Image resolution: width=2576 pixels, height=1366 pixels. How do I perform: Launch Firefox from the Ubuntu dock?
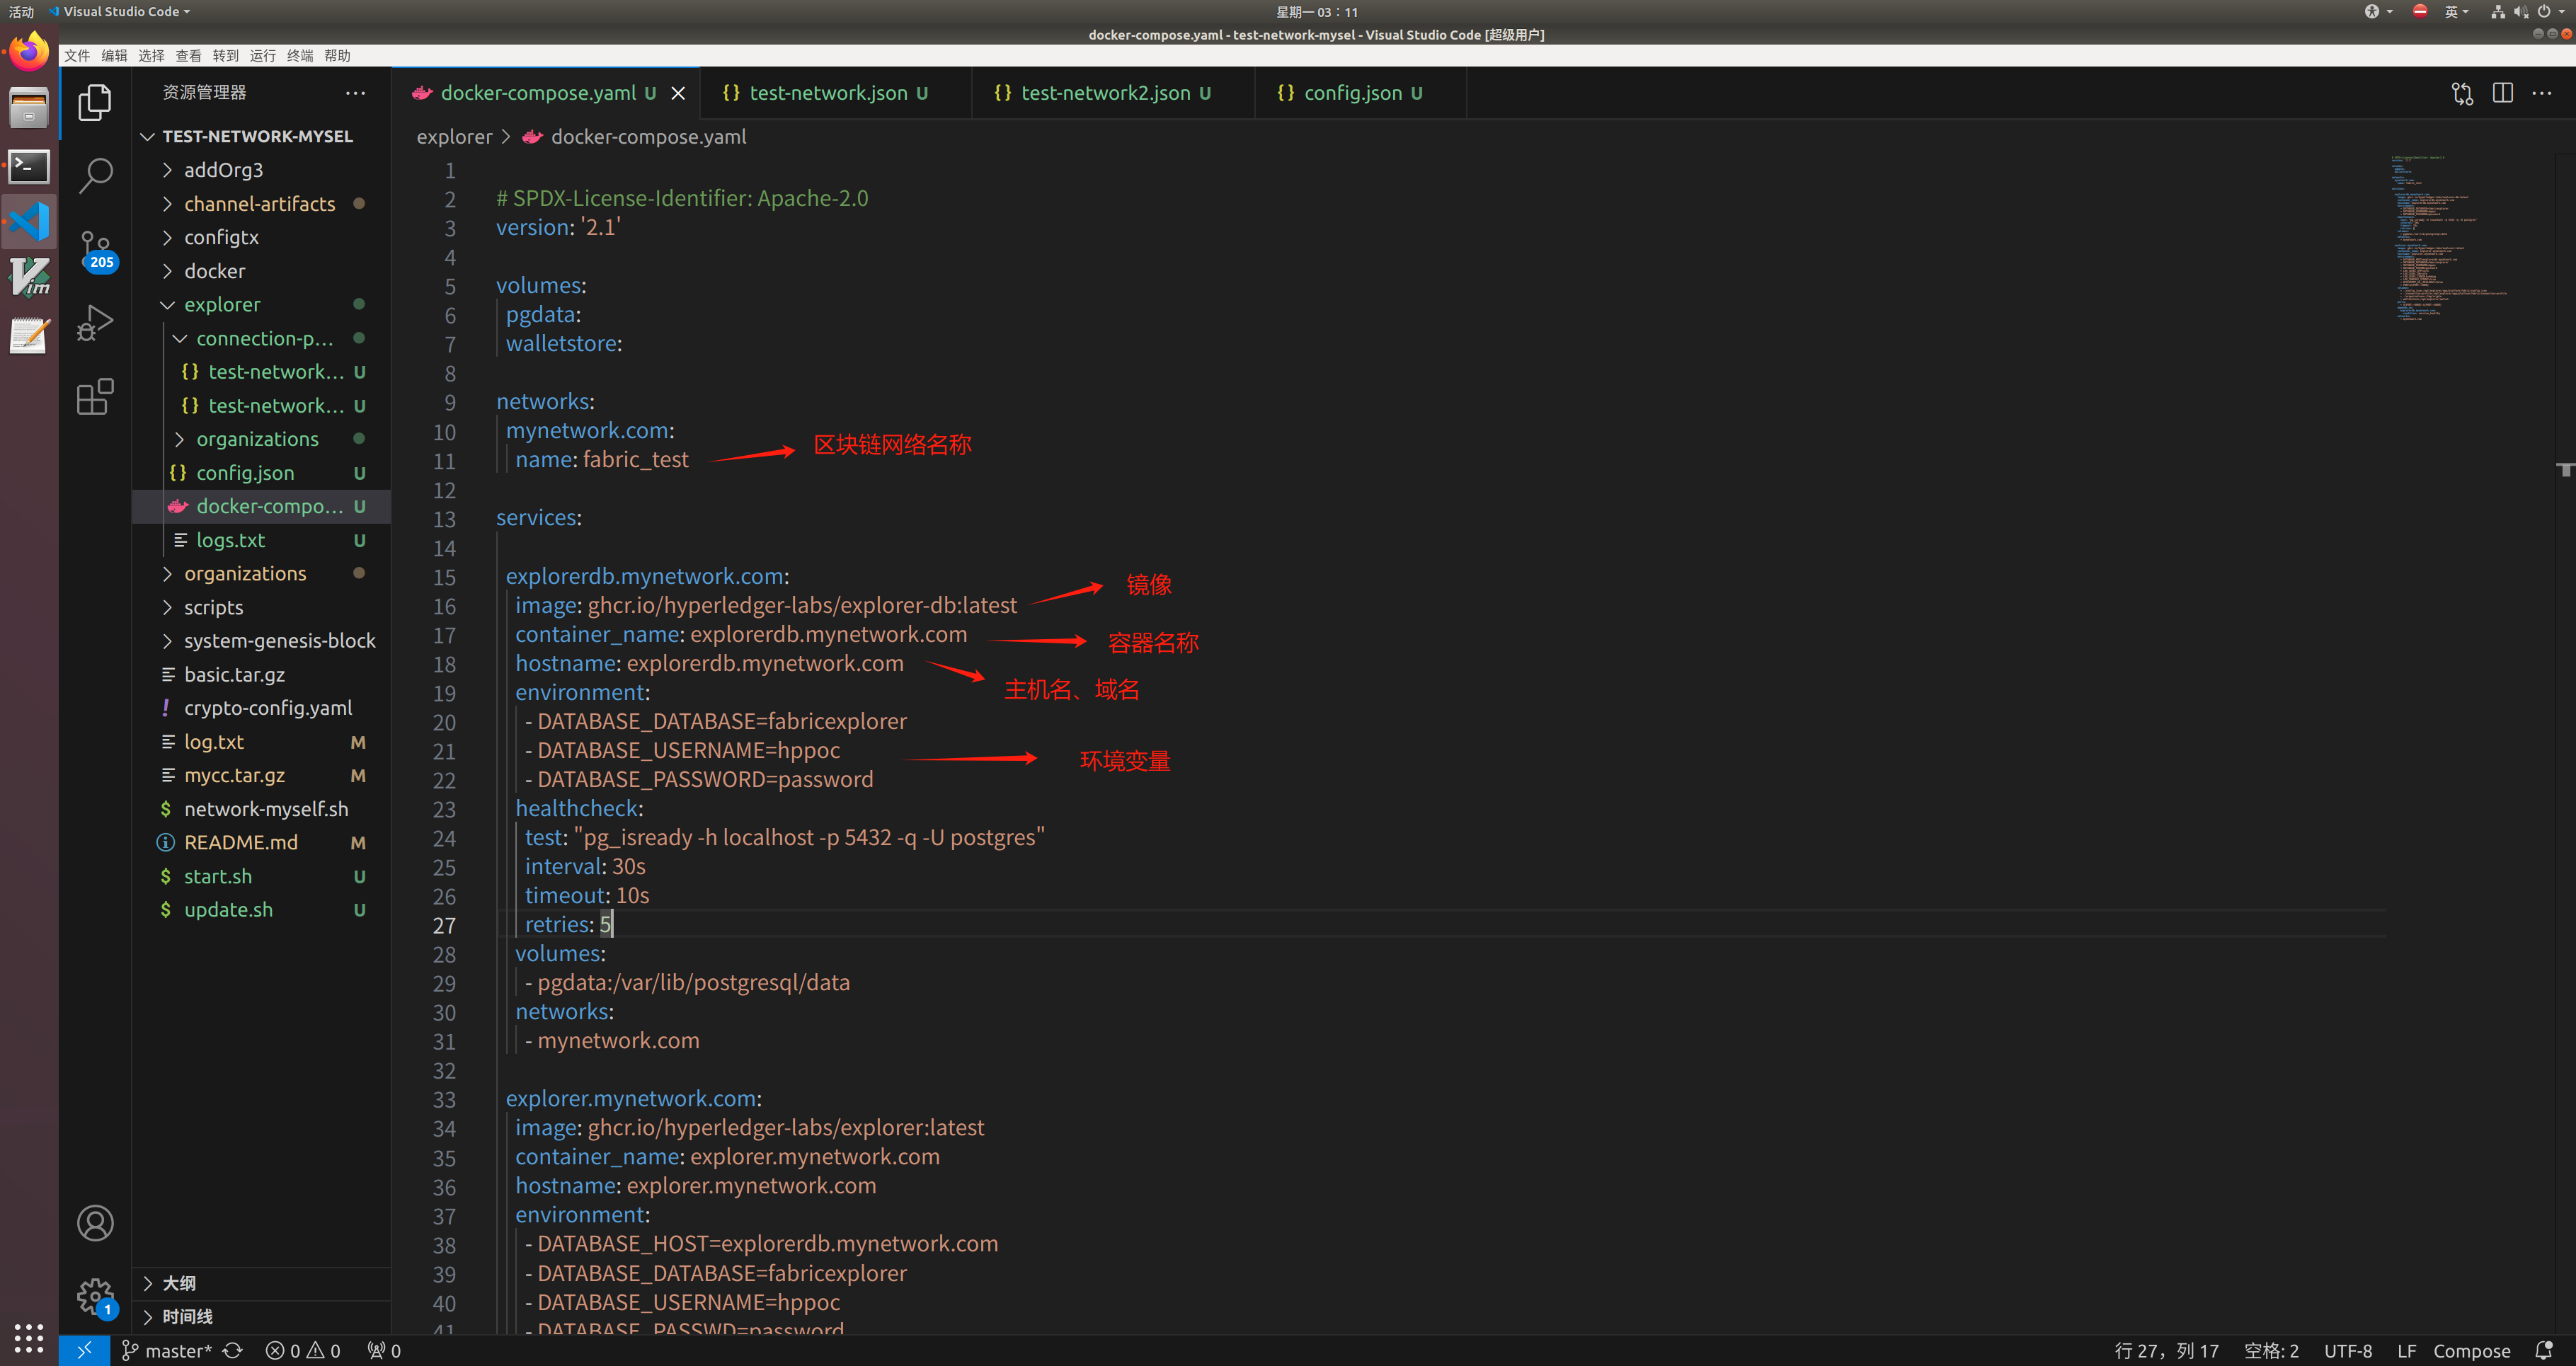click(29, 51)
